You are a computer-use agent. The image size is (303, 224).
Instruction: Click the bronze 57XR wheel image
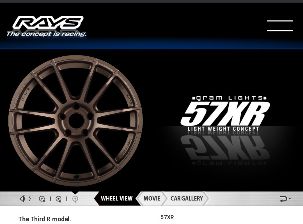75,121
